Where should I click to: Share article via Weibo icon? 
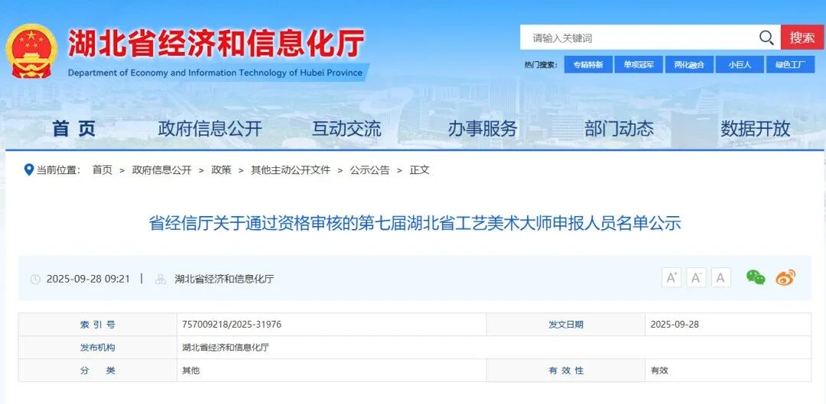[x=785, y=278]
